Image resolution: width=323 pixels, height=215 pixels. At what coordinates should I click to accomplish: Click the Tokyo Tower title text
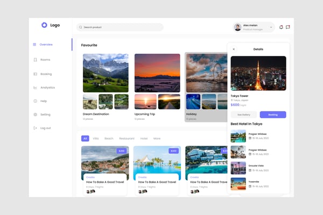coord(240,96)
